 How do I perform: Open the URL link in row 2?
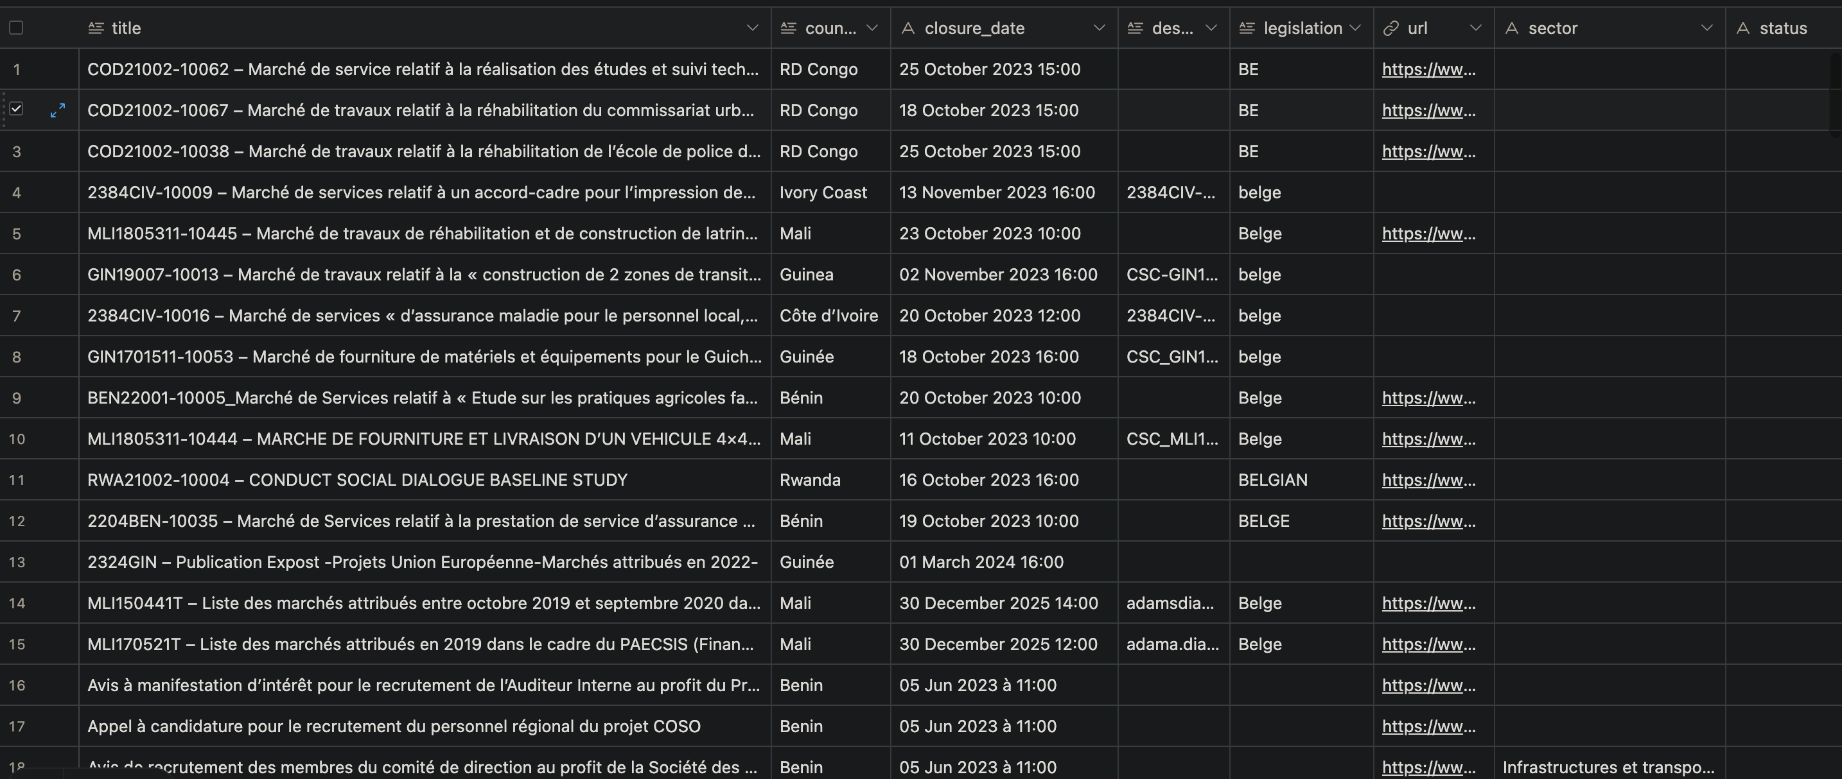coord(1428,110)
